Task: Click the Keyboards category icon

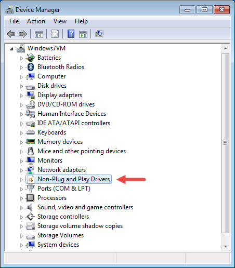Action: (x=31, y=132)
